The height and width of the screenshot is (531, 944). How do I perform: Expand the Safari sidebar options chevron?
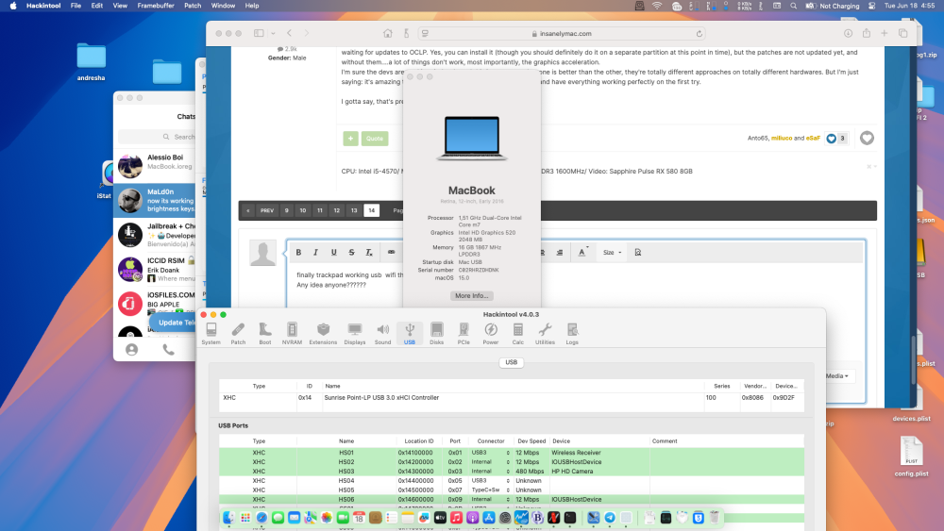[x=274, y=34]
